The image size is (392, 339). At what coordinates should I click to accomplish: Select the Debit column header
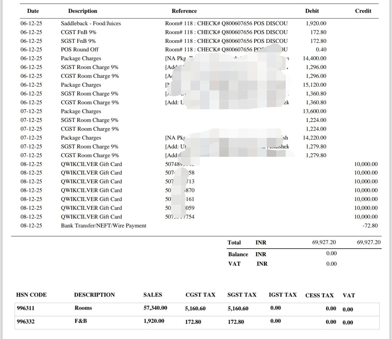pyautogui.click(x=312, y=11)
